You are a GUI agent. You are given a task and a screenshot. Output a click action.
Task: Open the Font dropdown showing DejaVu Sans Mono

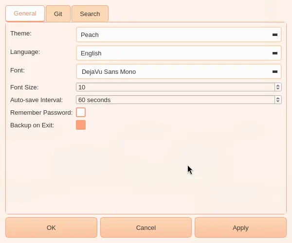click(x=179, y=71)
